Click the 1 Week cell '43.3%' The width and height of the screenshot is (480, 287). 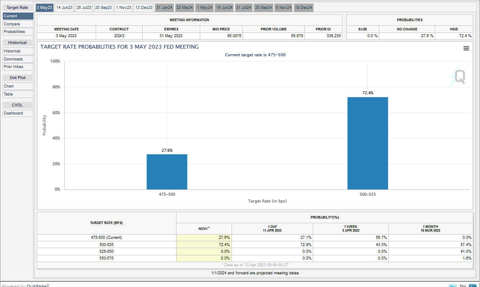coord(381,244)
